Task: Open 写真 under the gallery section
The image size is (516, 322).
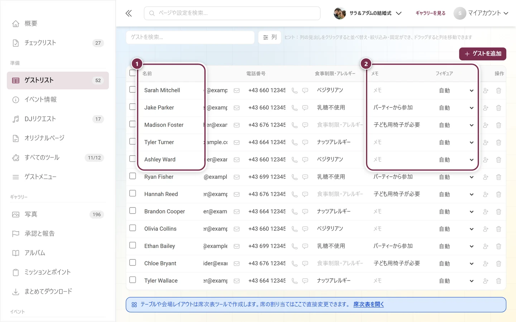Action: [58, 215]
